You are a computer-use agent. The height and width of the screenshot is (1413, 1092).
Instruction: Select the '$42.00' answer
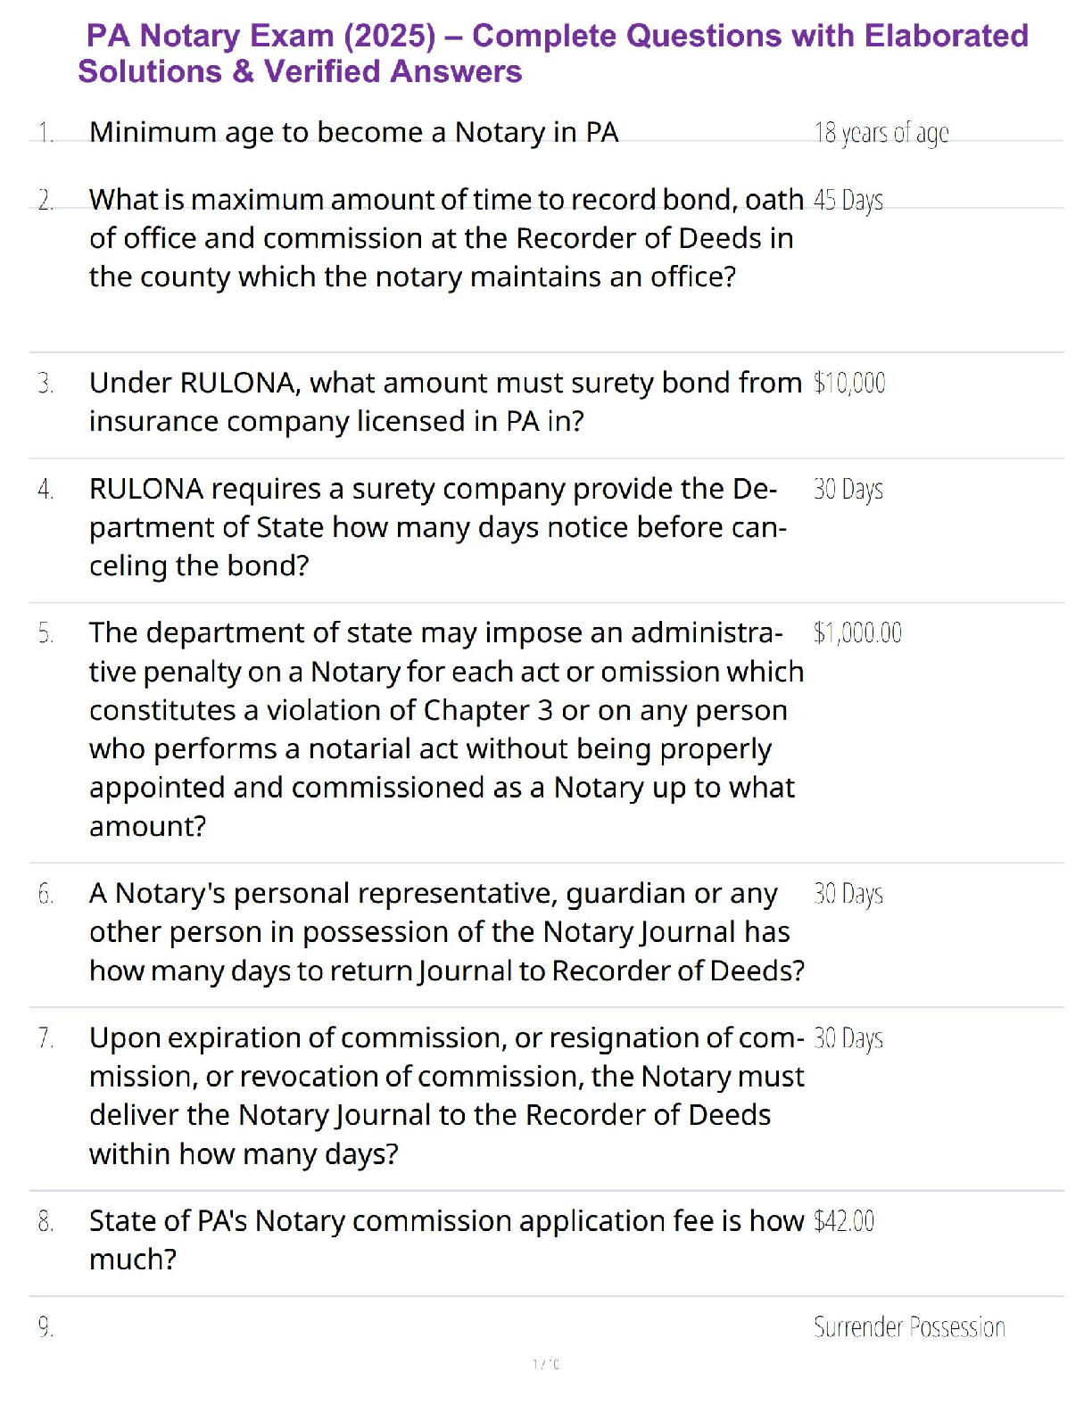pyautogui.click(x=844, y=1221)
